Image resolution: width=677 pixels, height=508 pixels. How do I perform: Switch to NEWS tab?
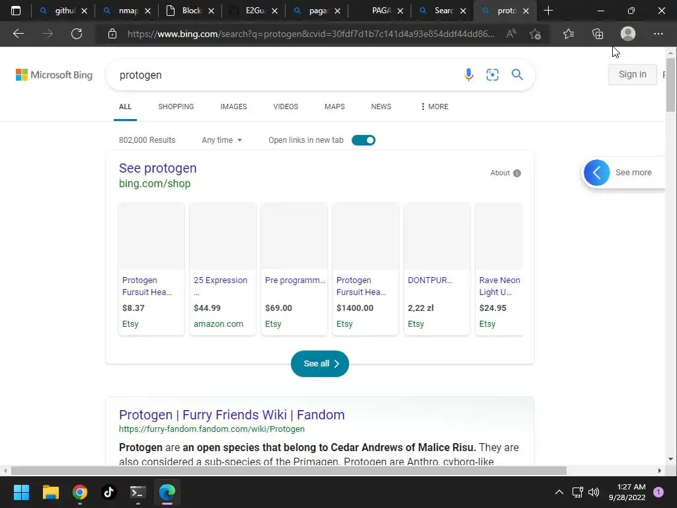click(x=381, y=106)
